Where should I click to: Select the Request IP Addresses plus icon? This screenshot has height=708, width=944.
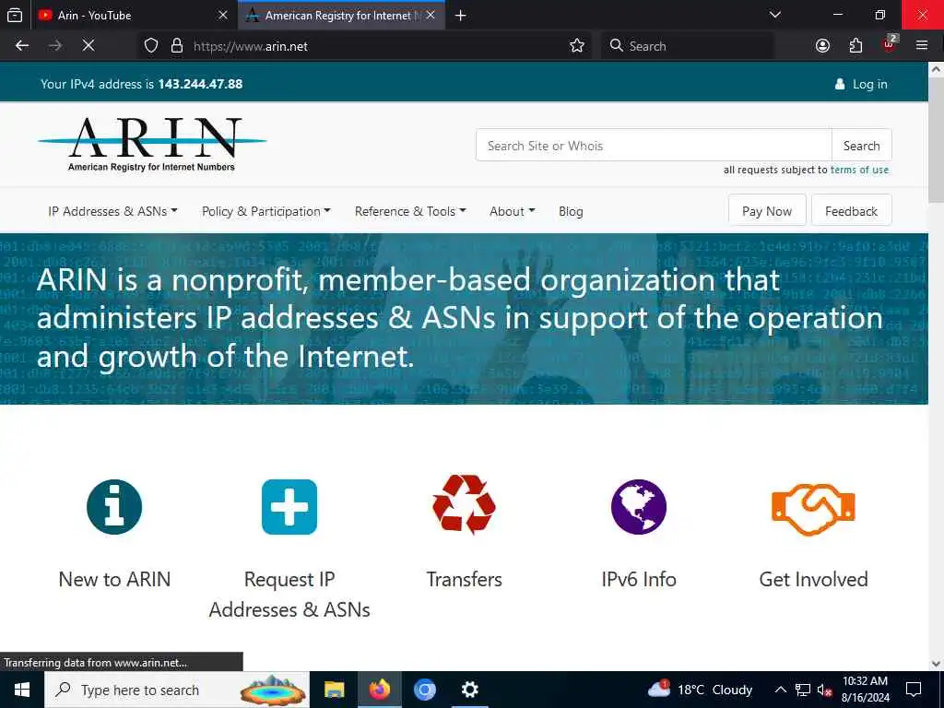point(289,507)
